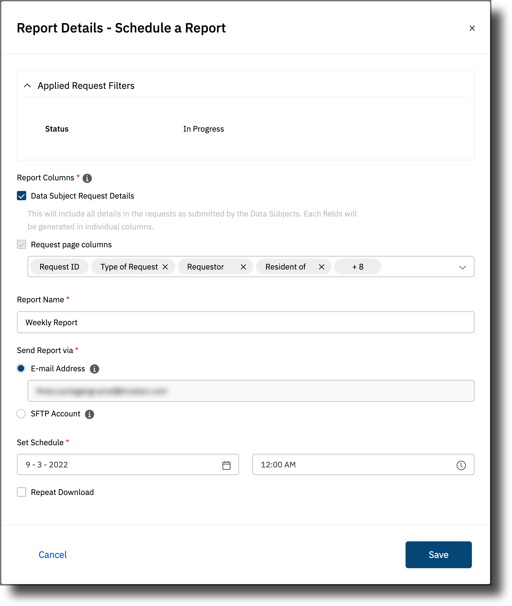Uncheck Data Subject Request Details checkbox
Image resolution: width=512 pixels, height=606 pixels.
[x=22, y=196]
